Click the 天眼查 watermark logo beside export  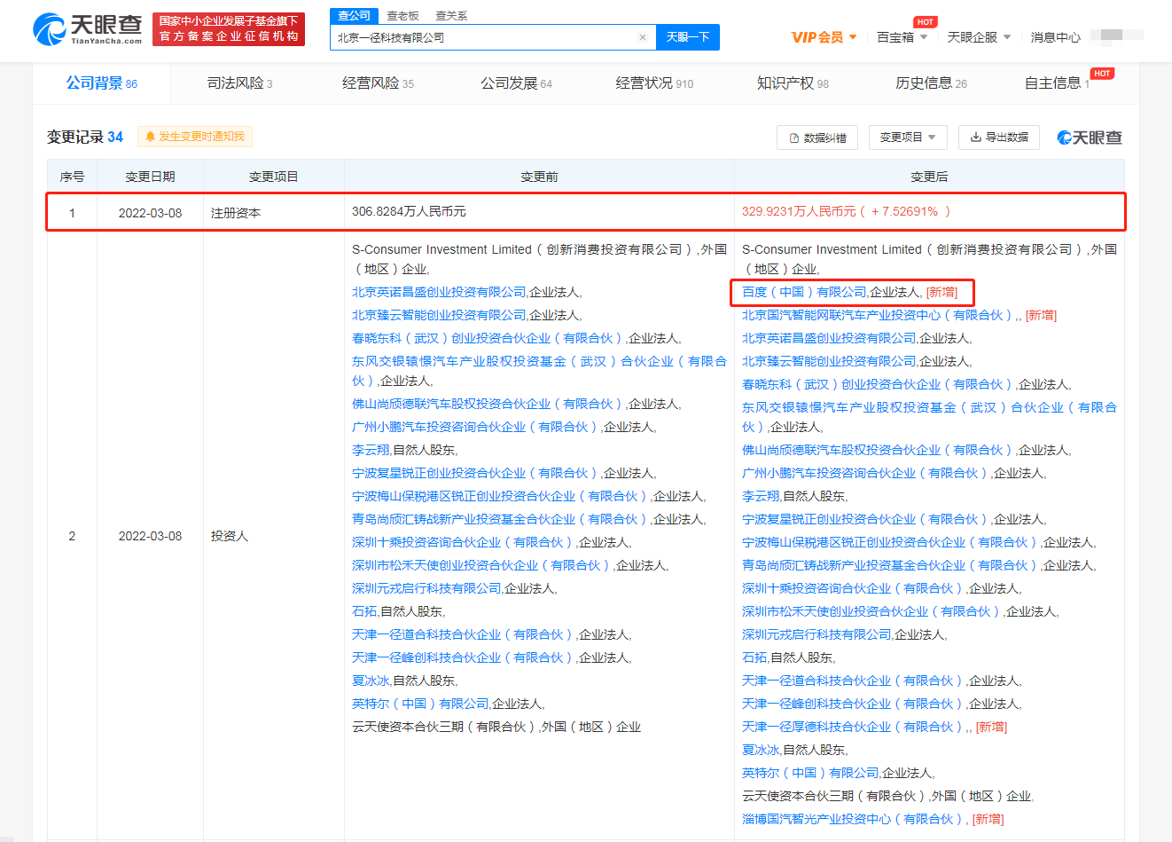(1090, 138)
